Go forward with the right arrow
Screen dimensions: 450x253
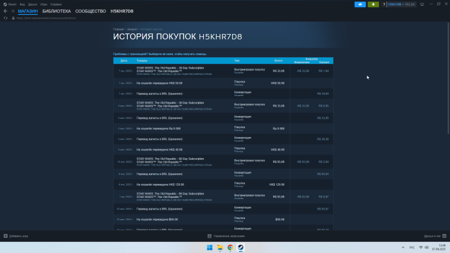click(13, 11)
